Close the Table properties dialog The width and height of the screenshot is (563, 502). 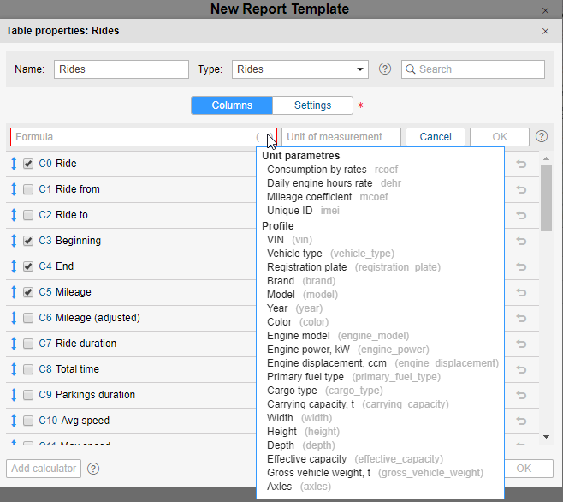tap(546, 31)
